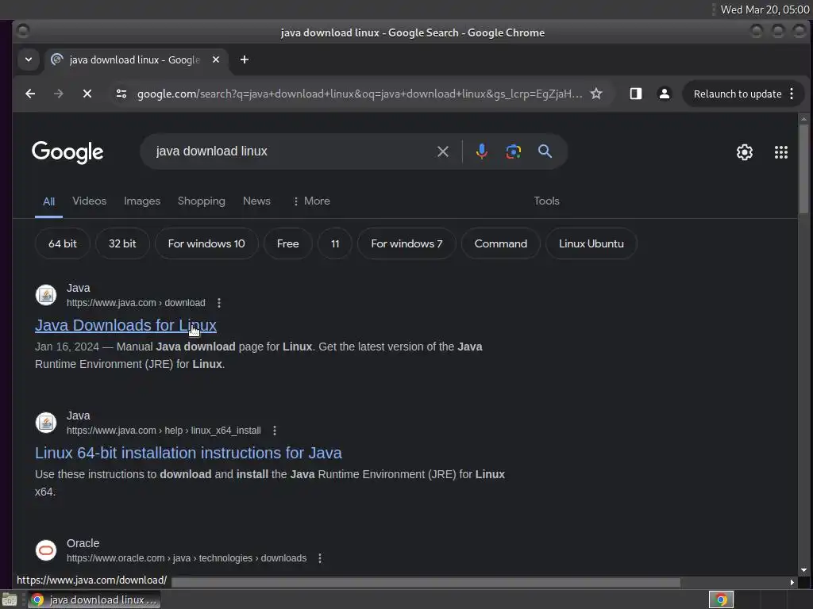This screenshot has width=813, height=609.
Task: Open a new tab with plus button
Action: tap(245, 59)
